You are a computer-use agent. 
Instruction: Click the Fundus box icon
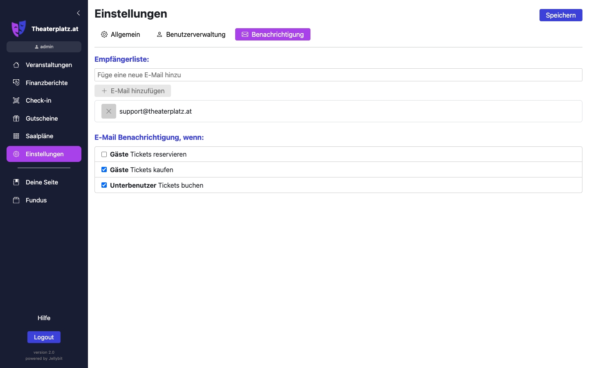[16, 200]
